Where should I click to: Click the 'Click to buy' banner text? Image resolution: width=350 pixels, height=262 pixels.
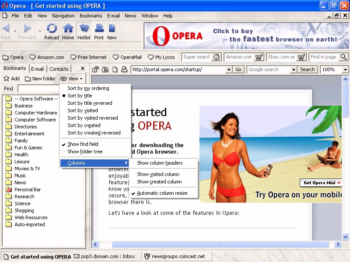pos(233,31)
